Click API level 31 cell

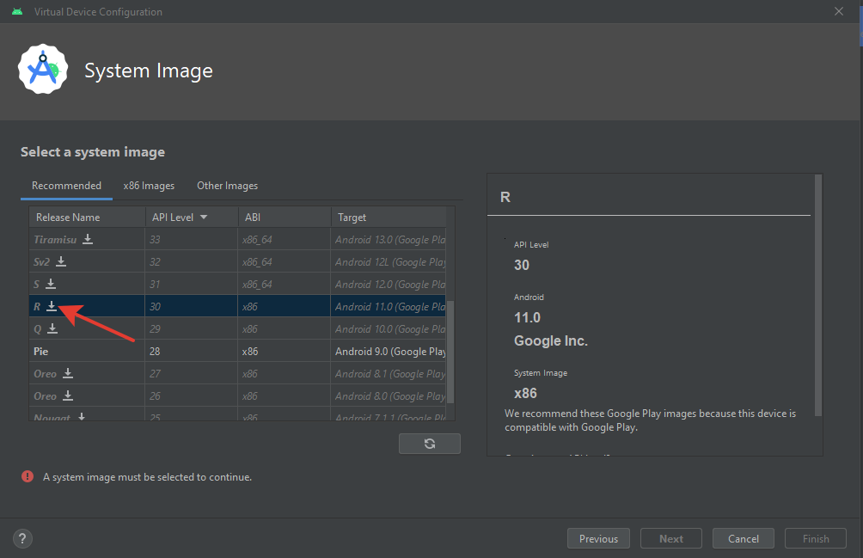tap(192, 284)
